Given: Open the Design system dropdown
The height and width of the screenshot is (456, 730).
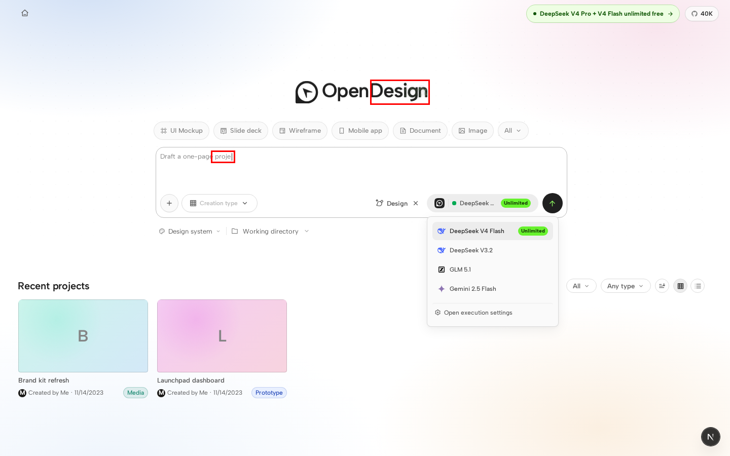Looking at the screenshot, I should click(x=190, y=232).
